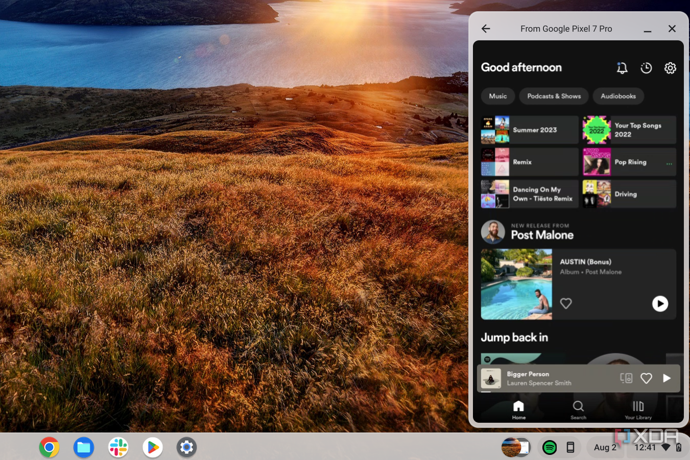Open Spotify notifications bell
The height and width of the screenshot is (460, 690).
point(622,68)
